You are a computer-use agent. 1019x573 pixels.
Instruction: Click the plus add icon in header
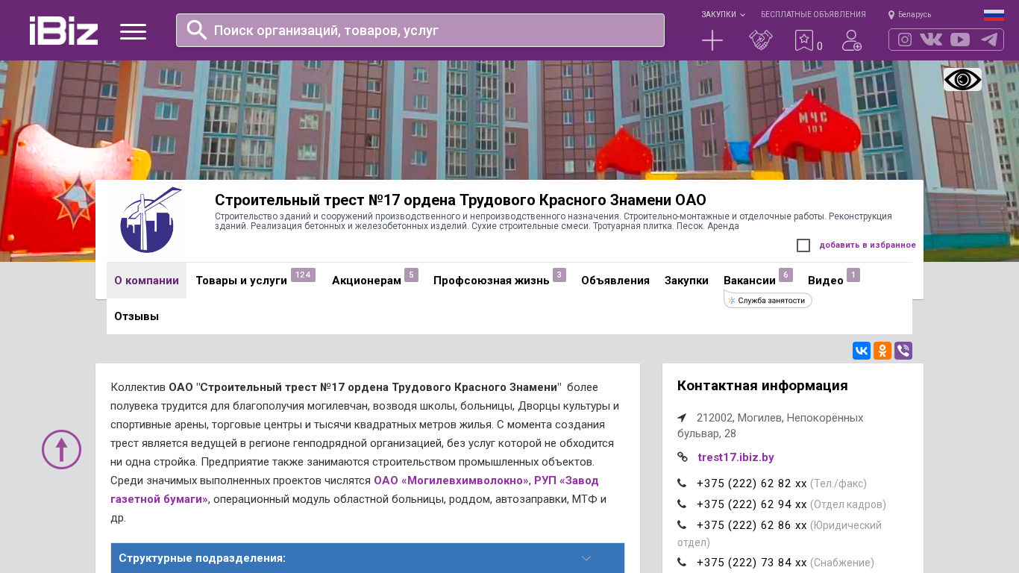click(x=712, y=40)
